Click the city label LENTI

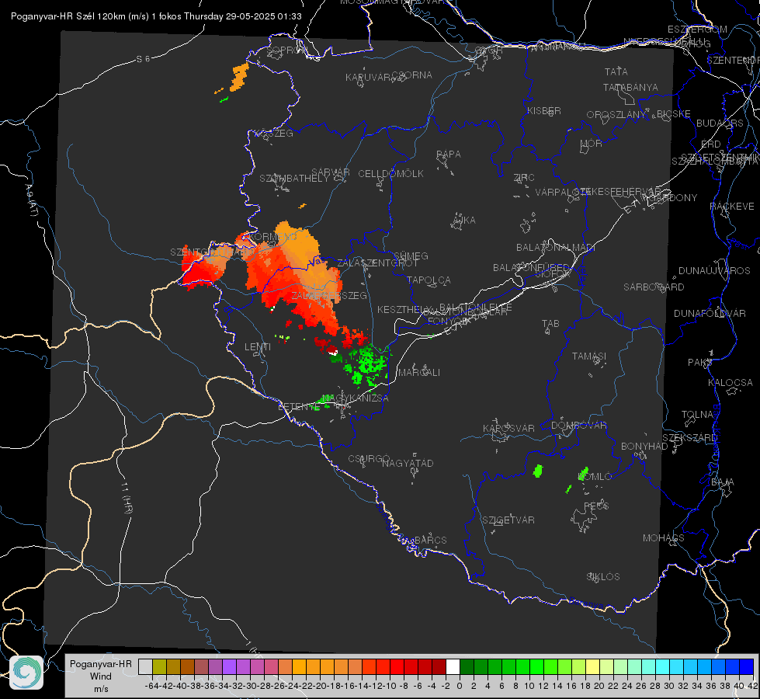click(x=258, y=347)
